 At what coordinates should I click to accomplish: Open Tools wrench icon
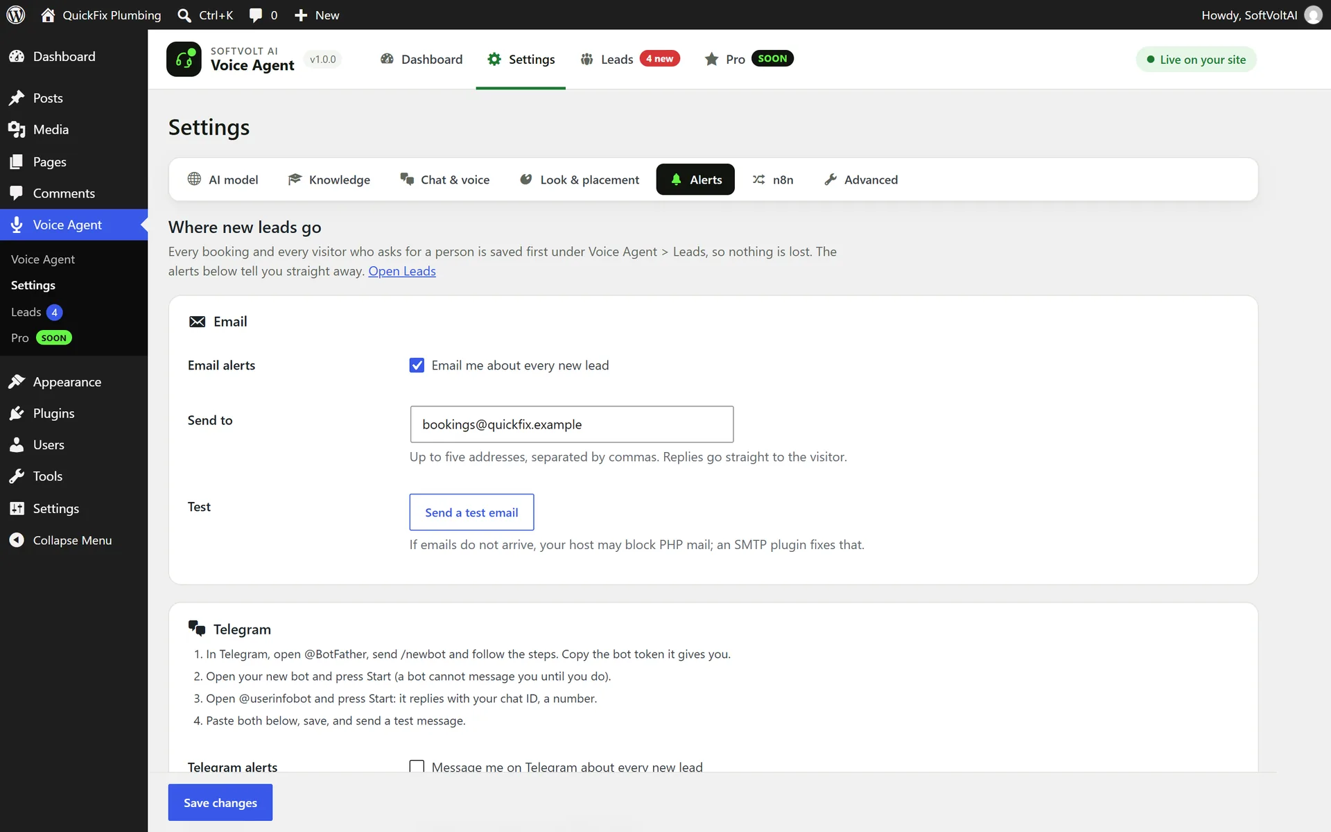click(17, 476)
